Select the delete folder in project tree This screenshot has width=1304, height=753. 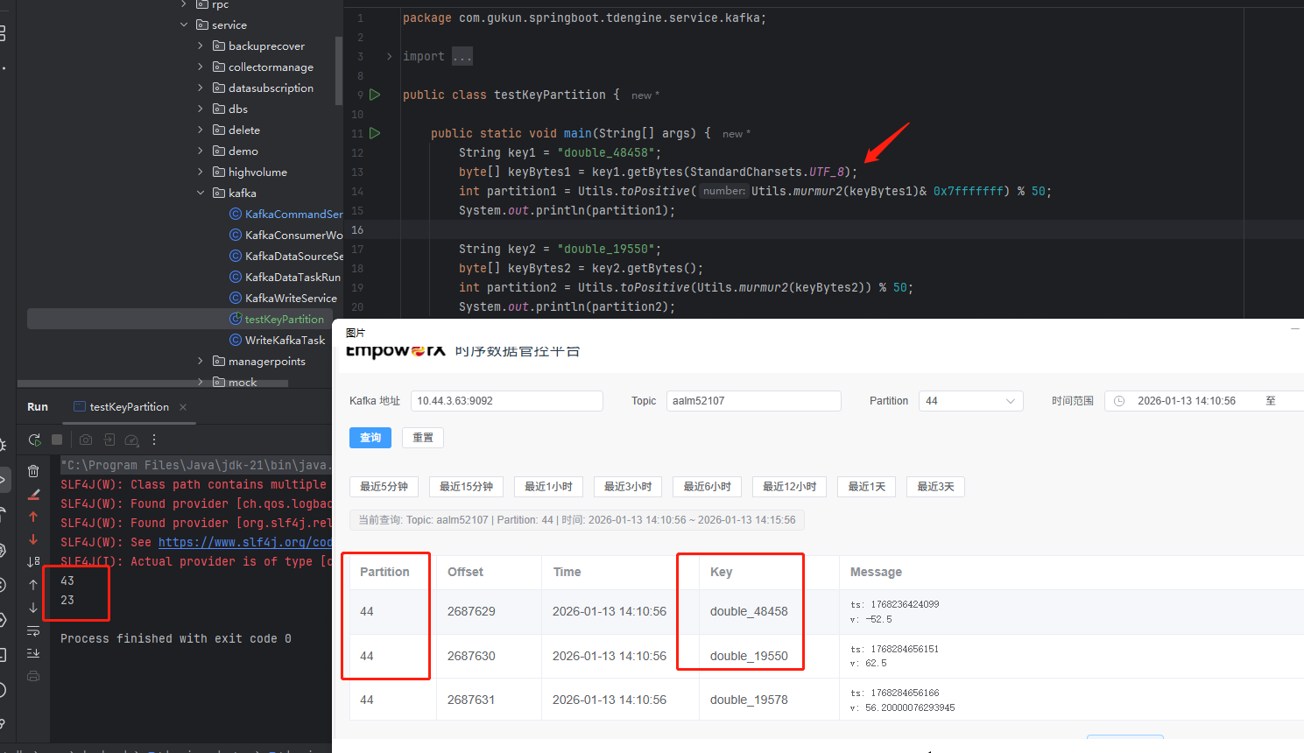[243, 130]
